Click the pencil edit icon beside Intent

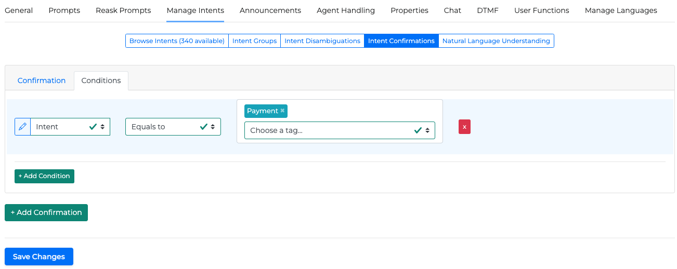pyautogui.click(x=22, y=127)
